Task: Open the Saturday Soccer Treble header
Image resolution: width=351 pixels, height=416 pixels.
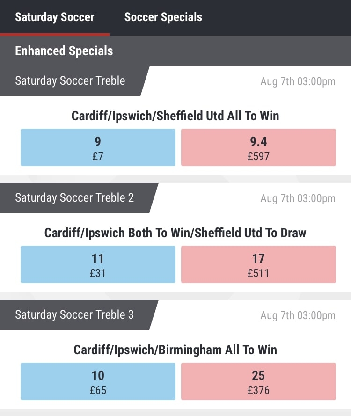Action: click(70, 81)
